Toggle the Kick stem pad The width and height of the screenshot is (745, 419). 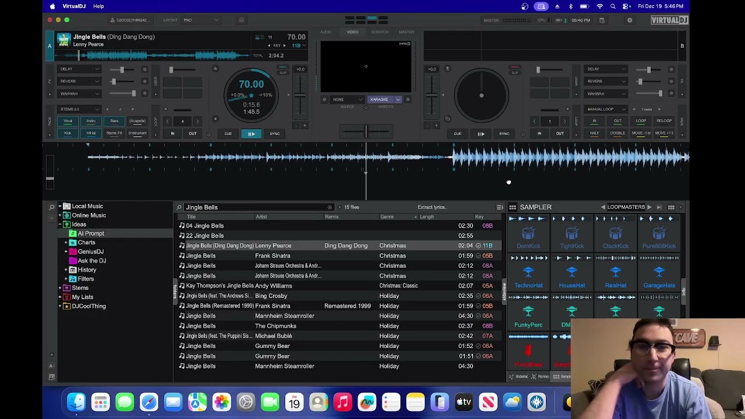click(68, 133)
